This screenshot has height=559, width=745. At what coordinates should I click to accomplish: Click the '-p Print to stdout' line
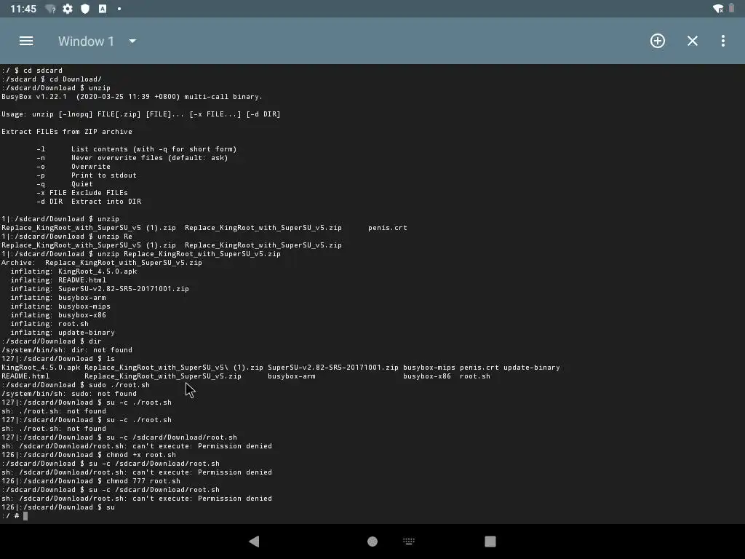click(x=87, y=175)
